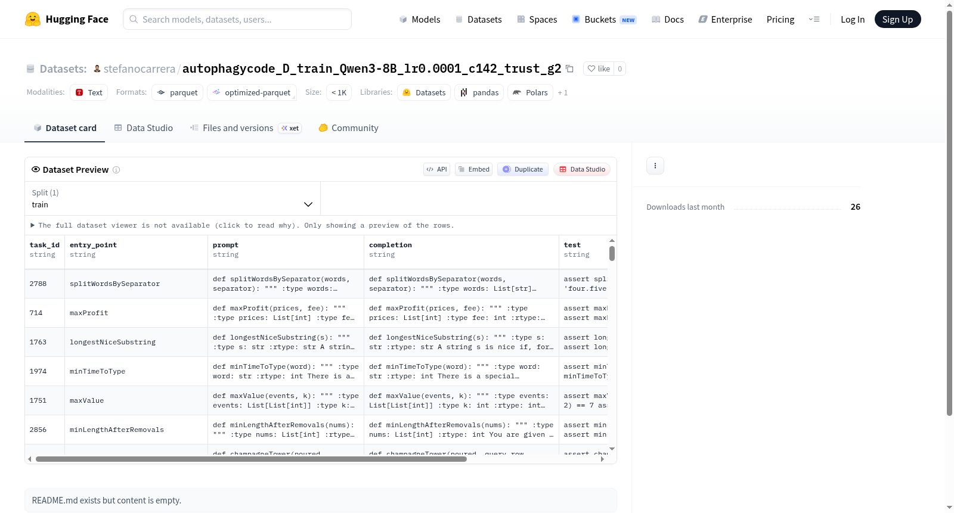954x513 pixels.
Task: Expand the full dataset viewer not available notice
Action: coord(243,225)
